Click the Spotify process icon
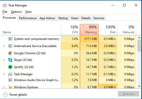The height and width of the screenshot is (99, 142). [x=10, y=67]
